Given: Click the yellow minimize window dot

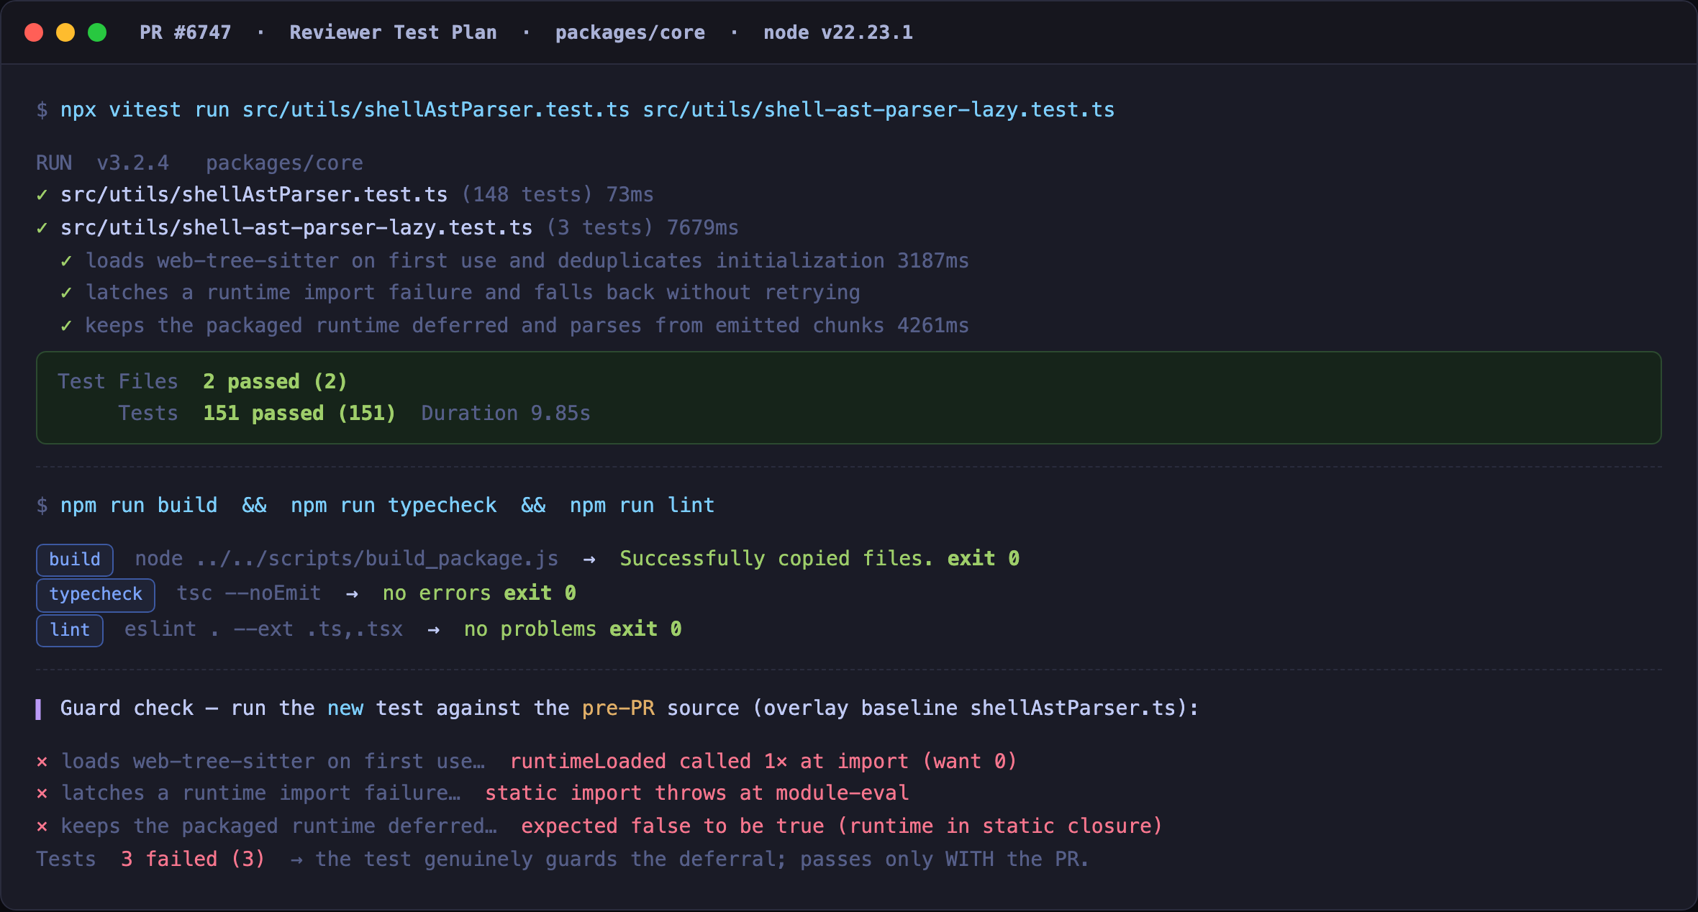Looking at the screenshot, I should [65, 32].
